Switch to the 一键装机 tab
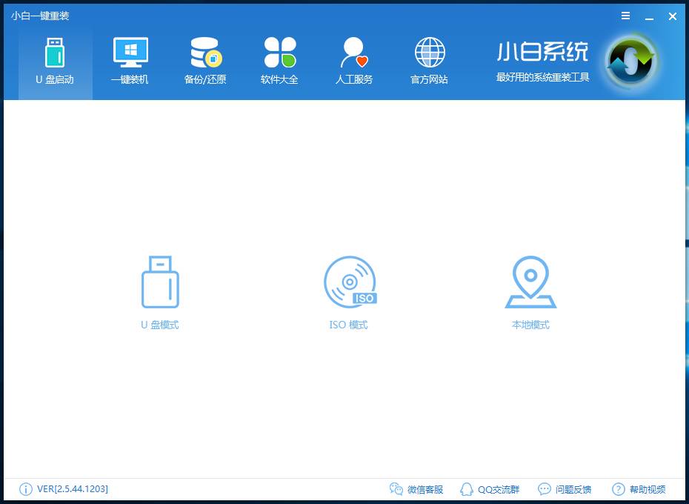The width and height of the screenshot is (689, 504). pyautogui.click(x=130, y=63)
